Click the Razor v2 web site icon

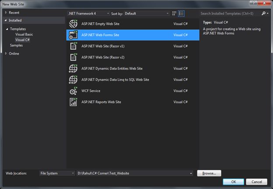coord(73,57)
